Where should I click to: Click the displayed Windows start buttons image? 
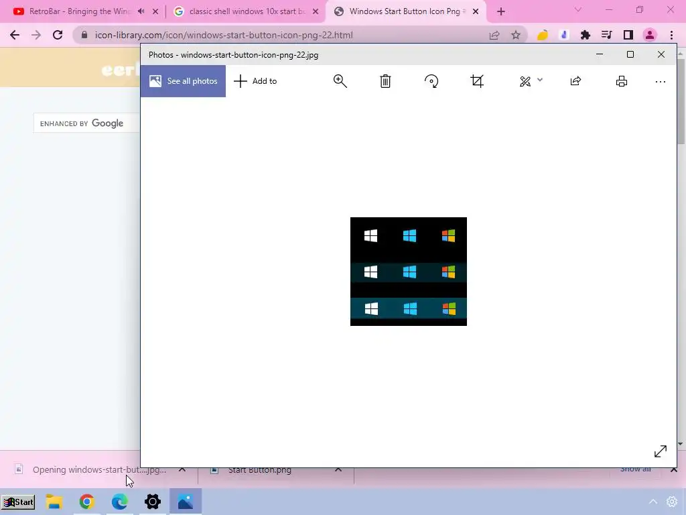click(x=409, y=272)
